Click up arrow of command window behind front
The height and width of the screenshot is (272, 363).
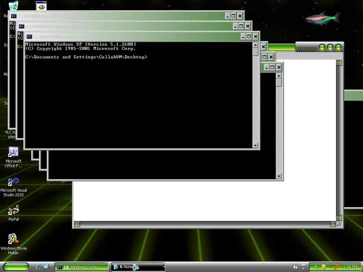[x=279, y=76]
